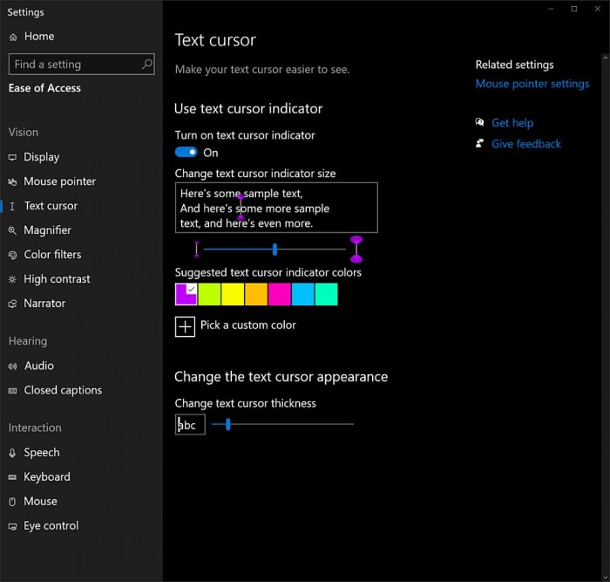The width and height of the screenshot is (610, 582).
Task: Click the plus icon for custom color
Action: point(185,325)
